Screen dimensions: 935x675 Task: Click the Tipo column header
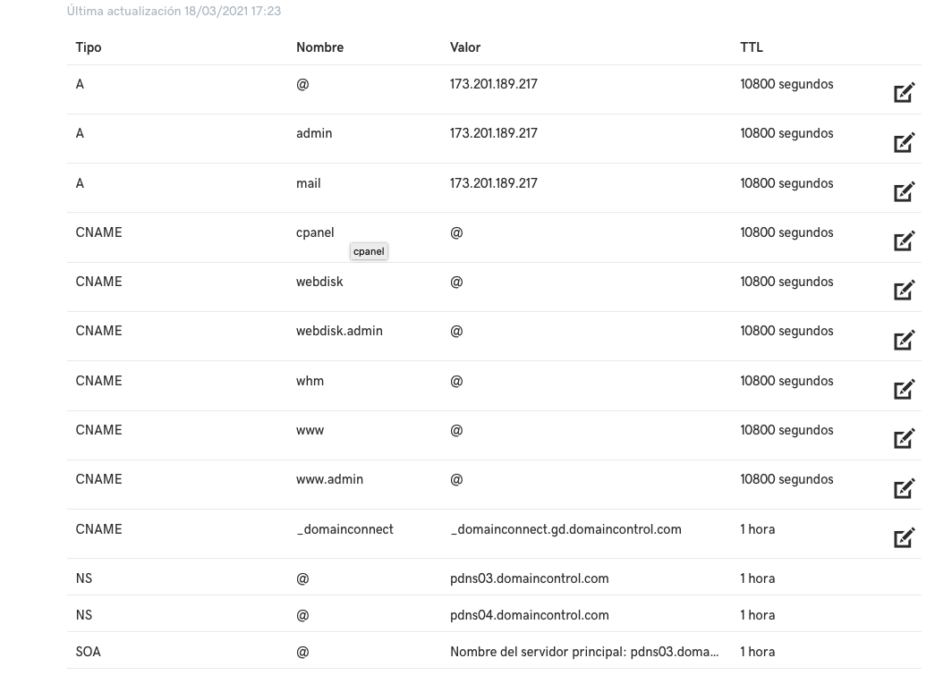pos(89,47)
